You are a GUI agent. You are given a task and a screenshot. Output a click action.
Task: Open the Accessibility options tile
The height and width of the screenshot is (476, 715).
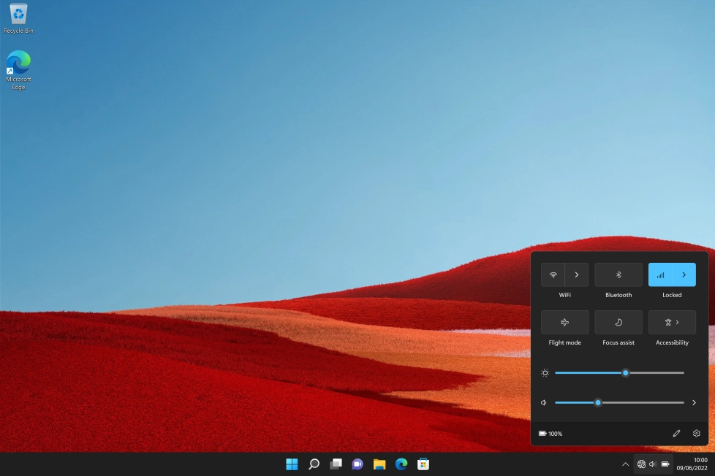tap(672, 323)
